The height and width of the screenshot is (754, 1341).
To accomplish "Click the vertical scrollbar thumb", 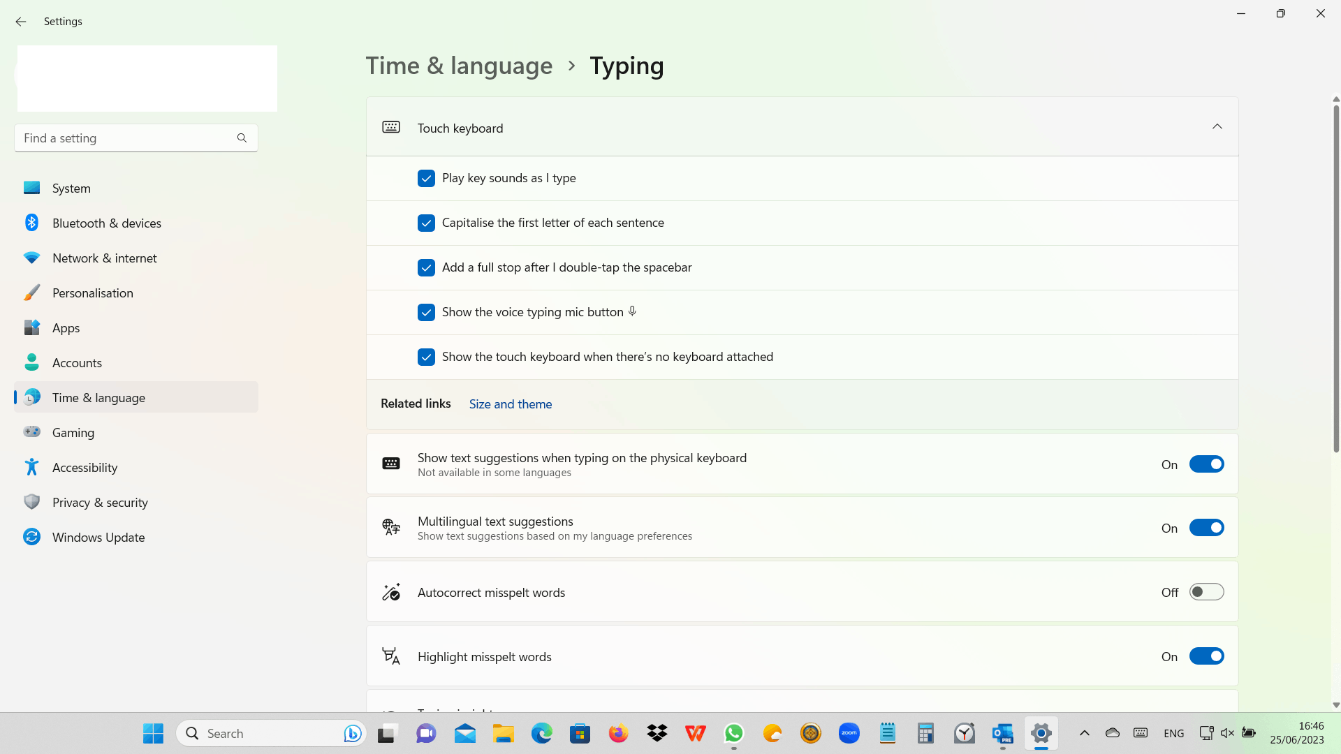I will 1335,279.
